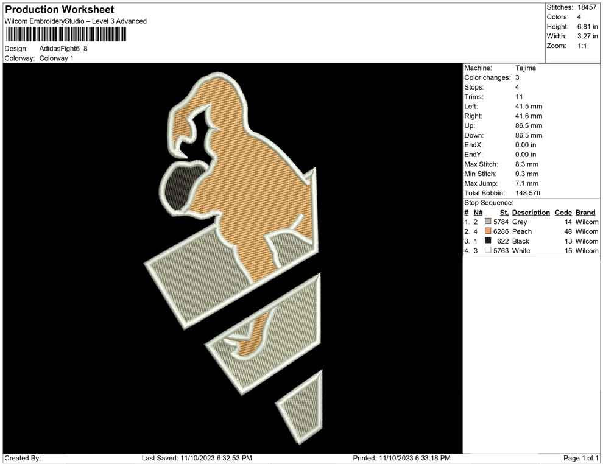Click the design name 'AdidasFight6_8'
The image size is (603, 464).
point(63,49)
